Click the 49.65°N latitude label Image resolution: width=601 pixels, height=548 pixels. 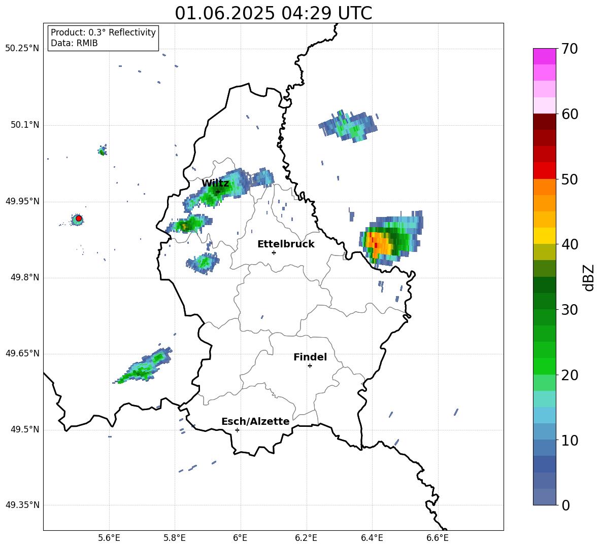[22, 353]
